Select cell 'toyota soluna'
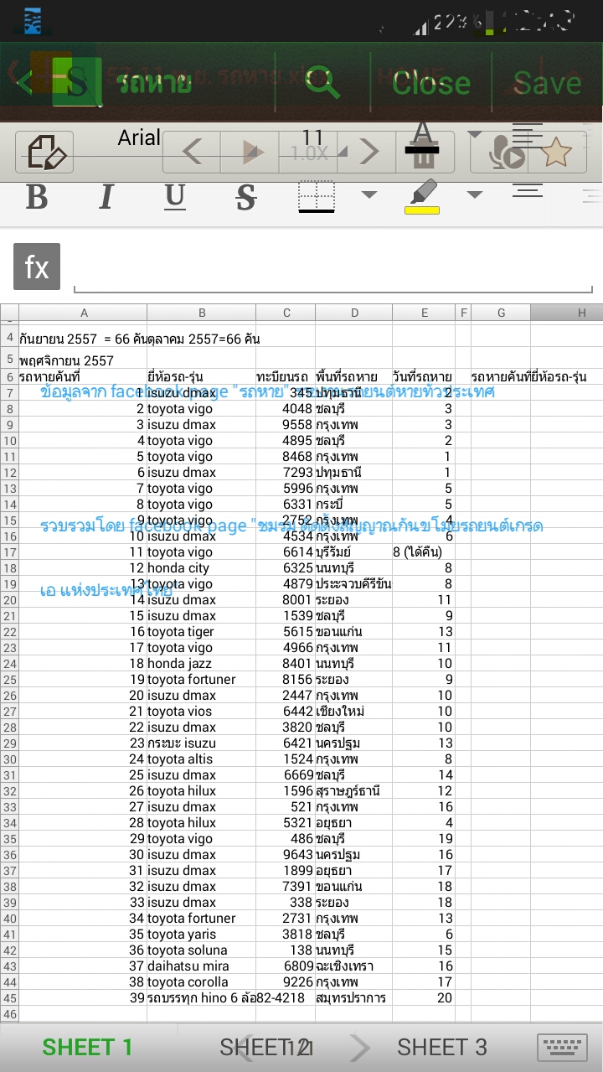Image resolution: width=603 pixels, height=1072 pixels. point(202,950)
